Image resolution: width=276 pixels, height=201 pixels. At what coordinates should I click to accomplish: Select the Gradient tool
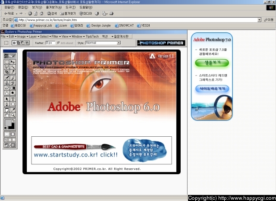click(13, 88)
